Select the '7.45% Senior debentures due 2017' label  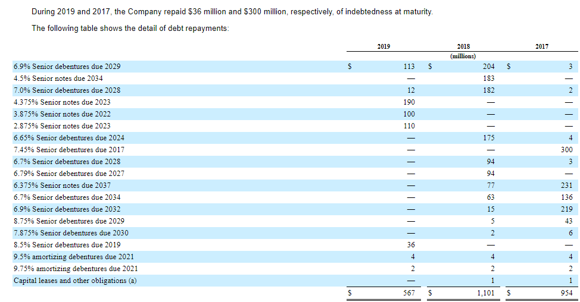coord(69,150)
